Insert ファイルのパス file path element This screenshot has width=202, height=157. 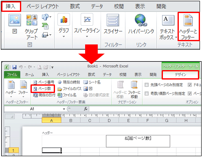pos(69,88)
